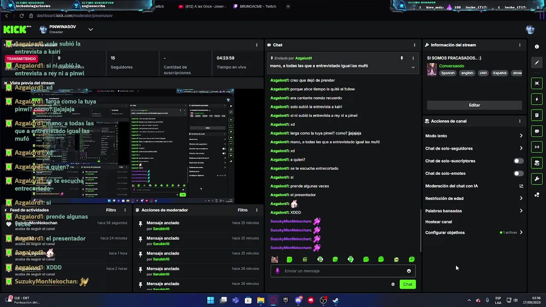Open a new browser tab
The image size is (546, 307).
click(x=288, y=6)
